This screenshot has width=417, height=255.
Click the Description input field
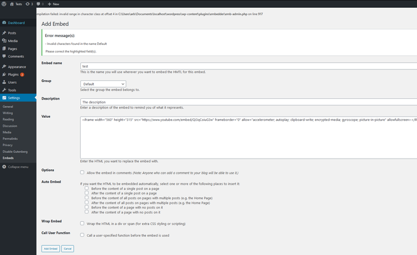pyautogui.click(x=249, y=101)
